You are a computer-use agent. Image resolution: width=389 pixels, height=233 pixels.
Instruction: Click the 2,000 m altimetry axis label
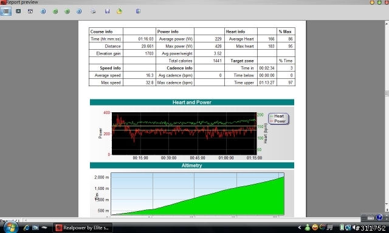pos(102,177)
